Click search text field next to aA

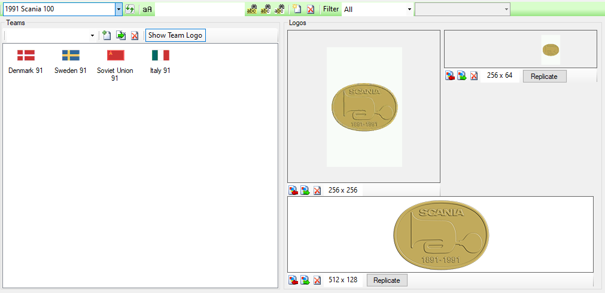tap(199, 9)
